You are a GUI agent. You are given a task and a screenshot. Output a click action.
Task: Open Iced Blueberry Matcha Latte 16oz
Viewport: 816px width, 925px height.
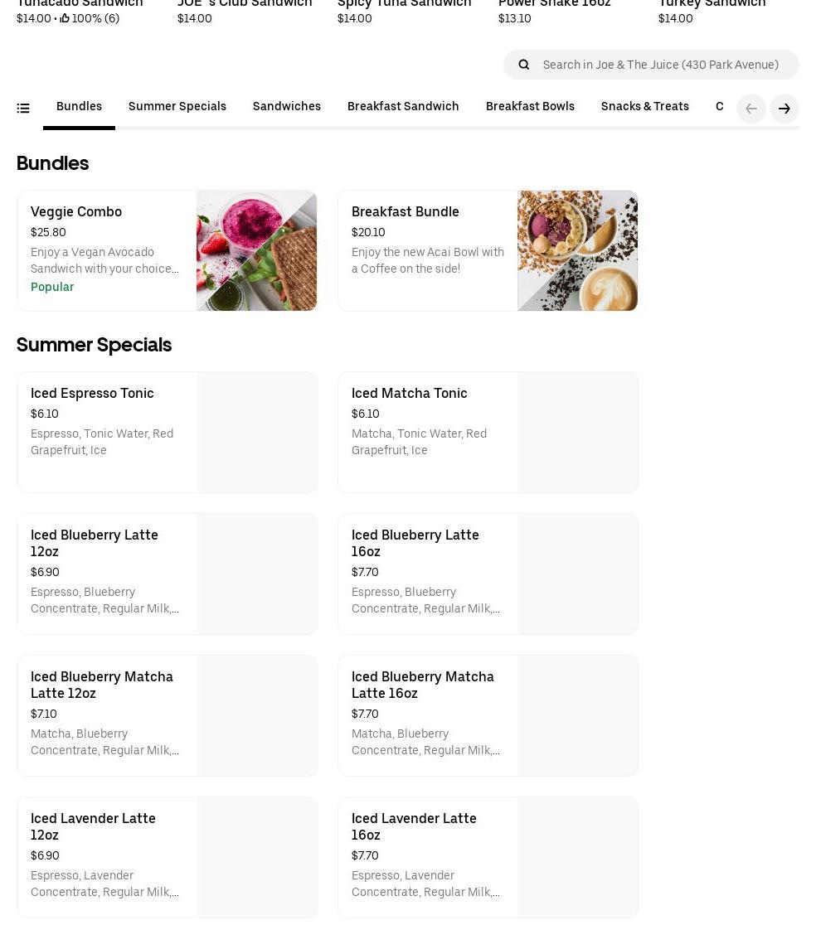point(488,715)
